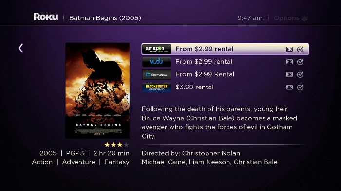Click the HD badge on Vudu row
The image size is (341, 191).
coord(289,62)
